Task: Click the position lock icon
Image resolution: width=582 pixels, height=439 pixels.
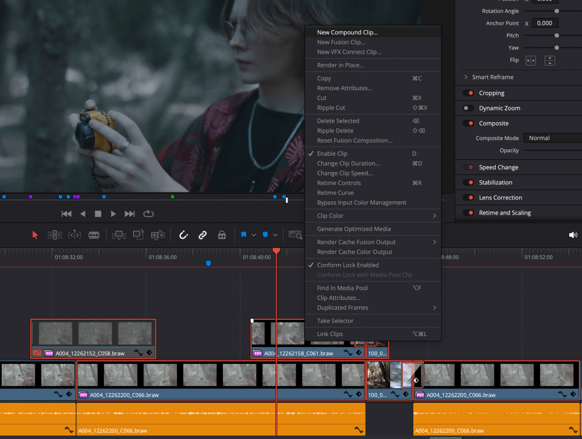Action: tap(222, 235)
